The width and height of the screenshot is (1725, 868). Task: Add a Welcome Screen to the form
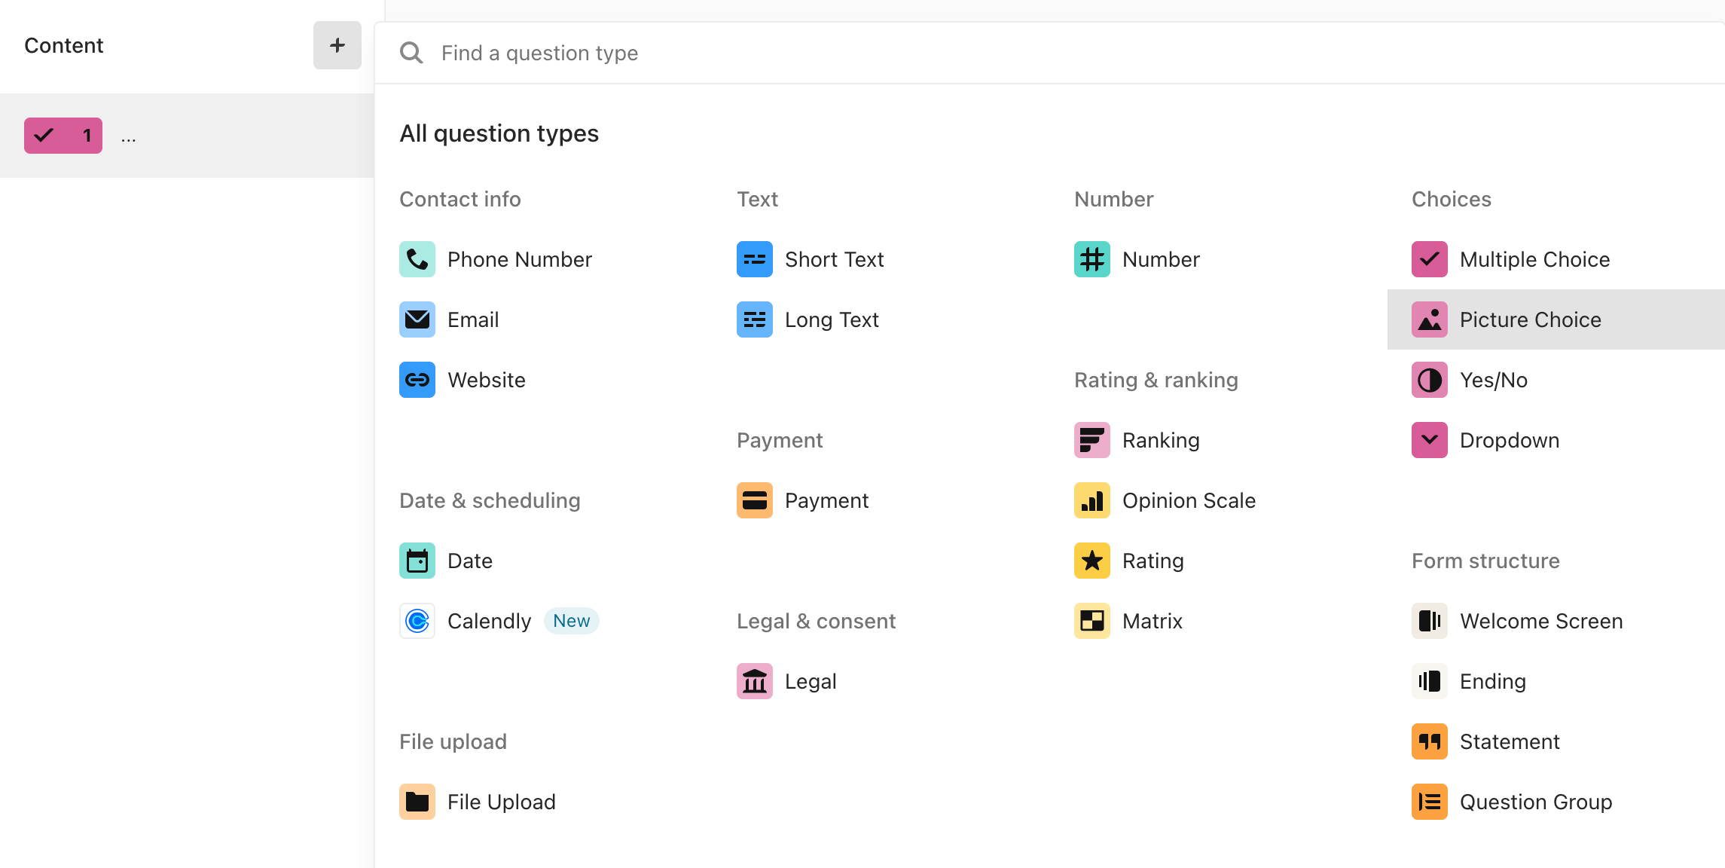[x=1556, y=621]
